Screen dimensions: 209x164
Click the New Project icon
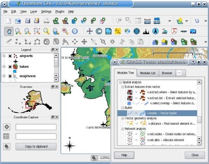coord(9,21)
